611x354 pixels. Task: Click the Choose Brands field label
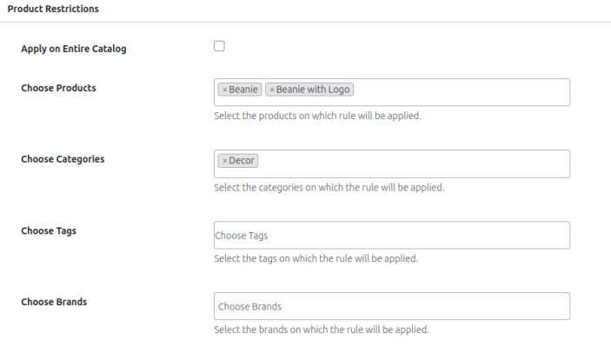pos(54,302)
